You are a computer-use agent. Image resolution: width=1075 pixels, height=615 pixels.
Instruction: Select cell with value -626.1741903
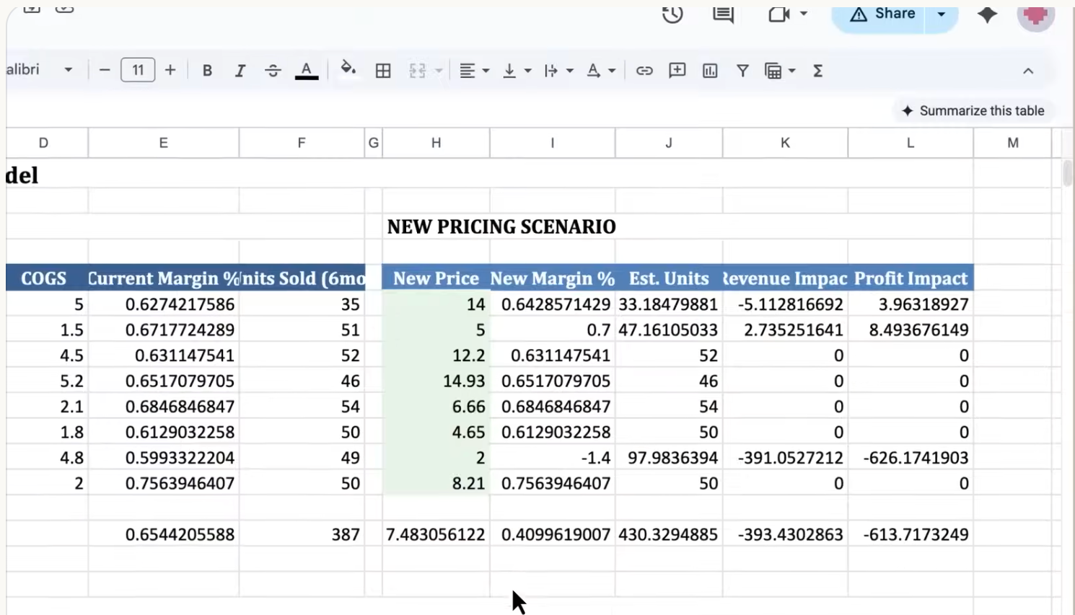click(911, 458)
